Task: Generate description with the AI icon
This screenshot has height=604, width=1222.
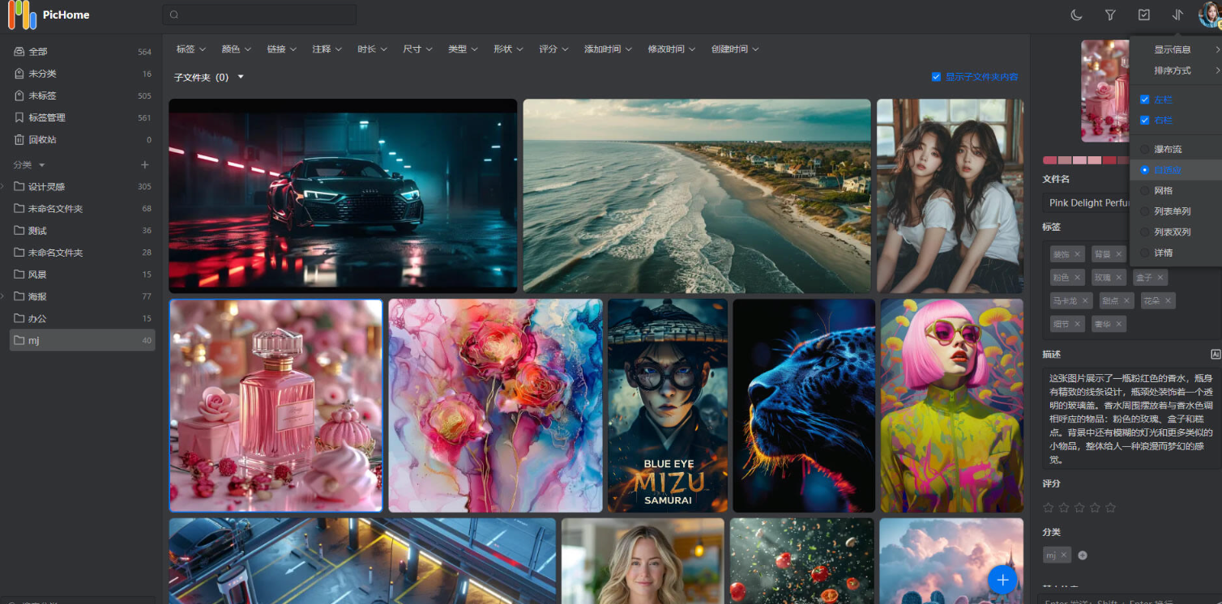Action: [x=1215, y=354]
